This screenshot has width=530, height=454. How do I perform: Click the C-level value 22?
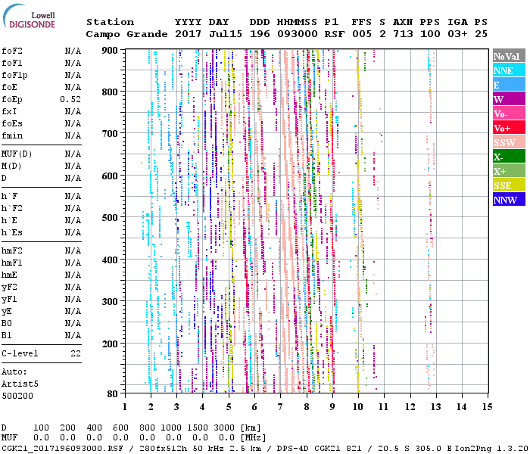point(75,353)
